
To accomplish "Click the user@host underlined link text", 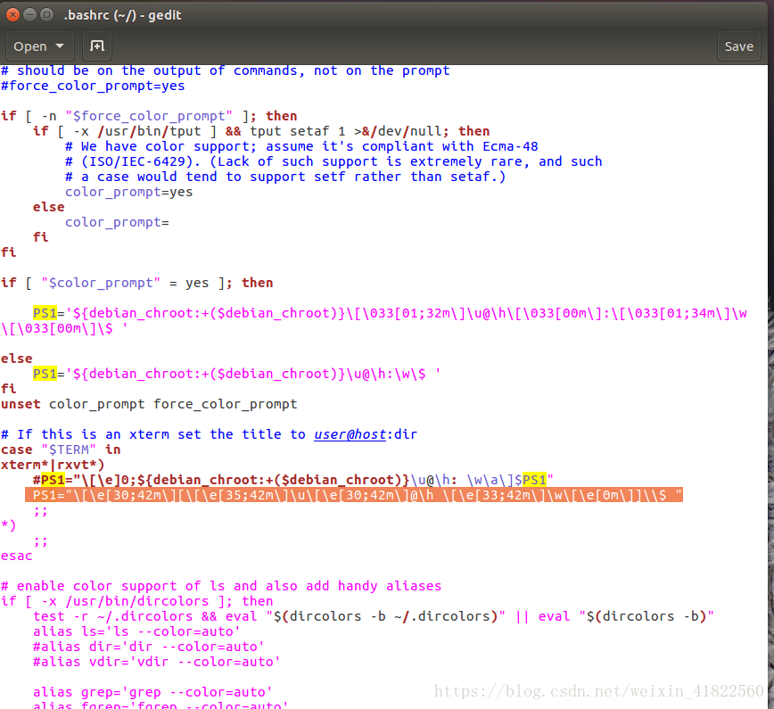I will coord(350,434).
